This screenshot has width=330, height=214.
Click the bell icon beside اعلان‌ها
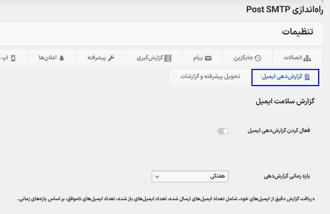(x=61, y=58)
